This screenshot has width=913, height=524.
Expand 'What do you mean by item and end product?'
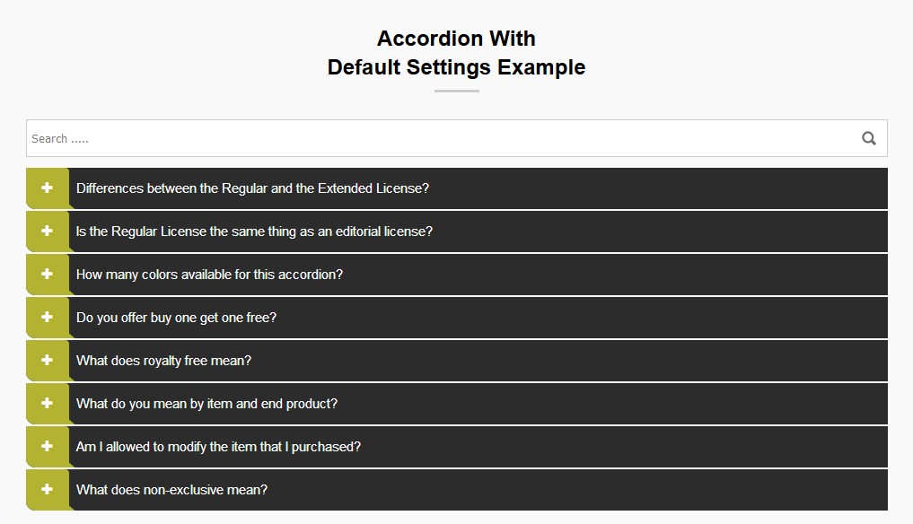coord(206,404)
